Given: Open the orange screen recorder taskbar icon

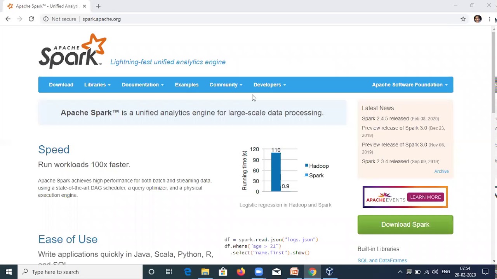Looking at the screenshot, I should click(x=294, y=272).
